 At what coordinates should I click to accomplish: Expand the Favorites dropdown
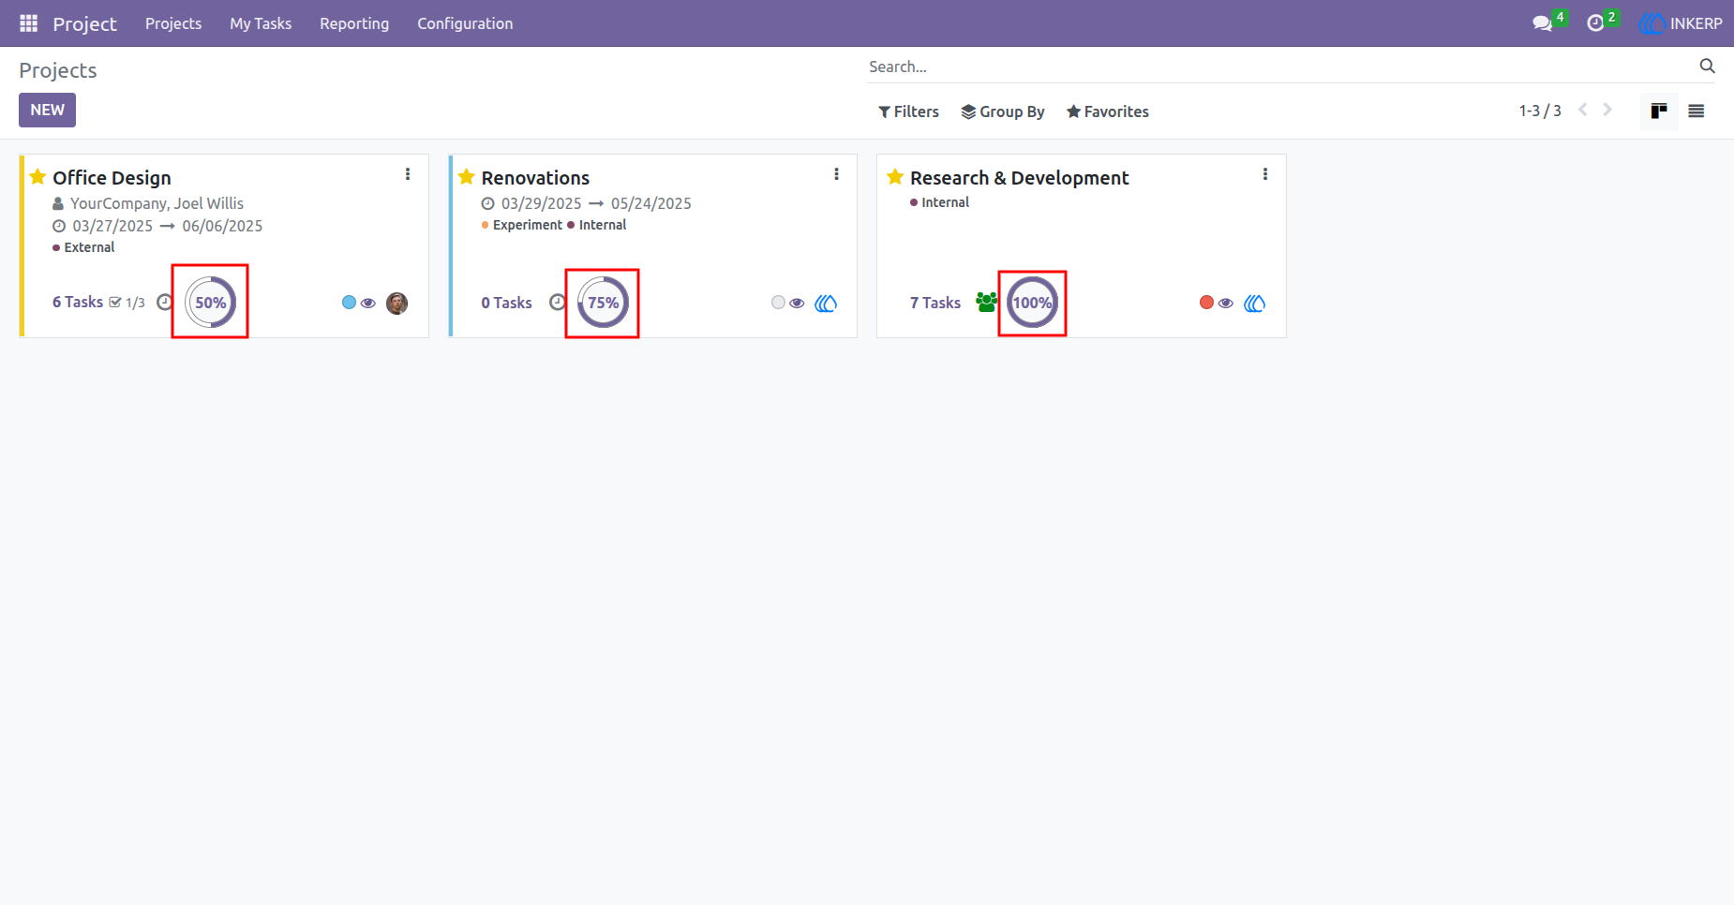pyautogui.click(x=1108, y=111)
